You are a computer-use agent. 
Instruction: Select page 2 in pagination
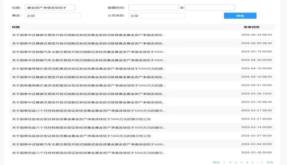coord(236,162)
